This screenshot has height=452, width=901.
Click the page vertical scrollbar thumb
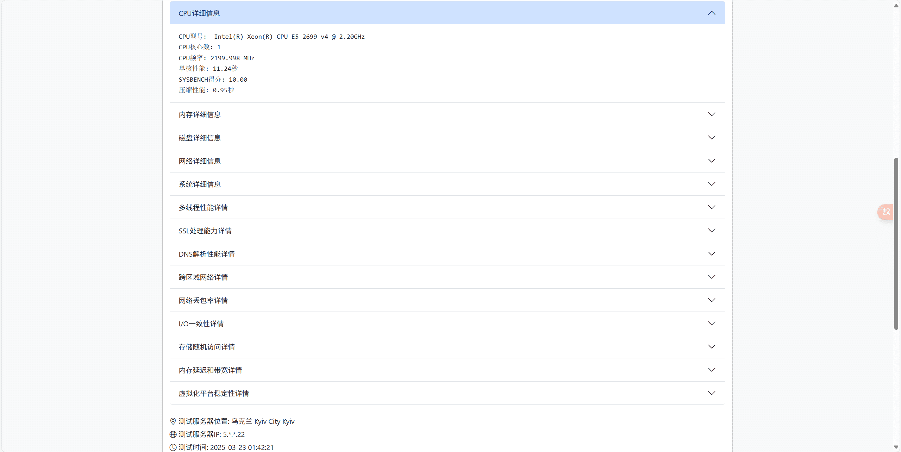(x=896, y=244)
